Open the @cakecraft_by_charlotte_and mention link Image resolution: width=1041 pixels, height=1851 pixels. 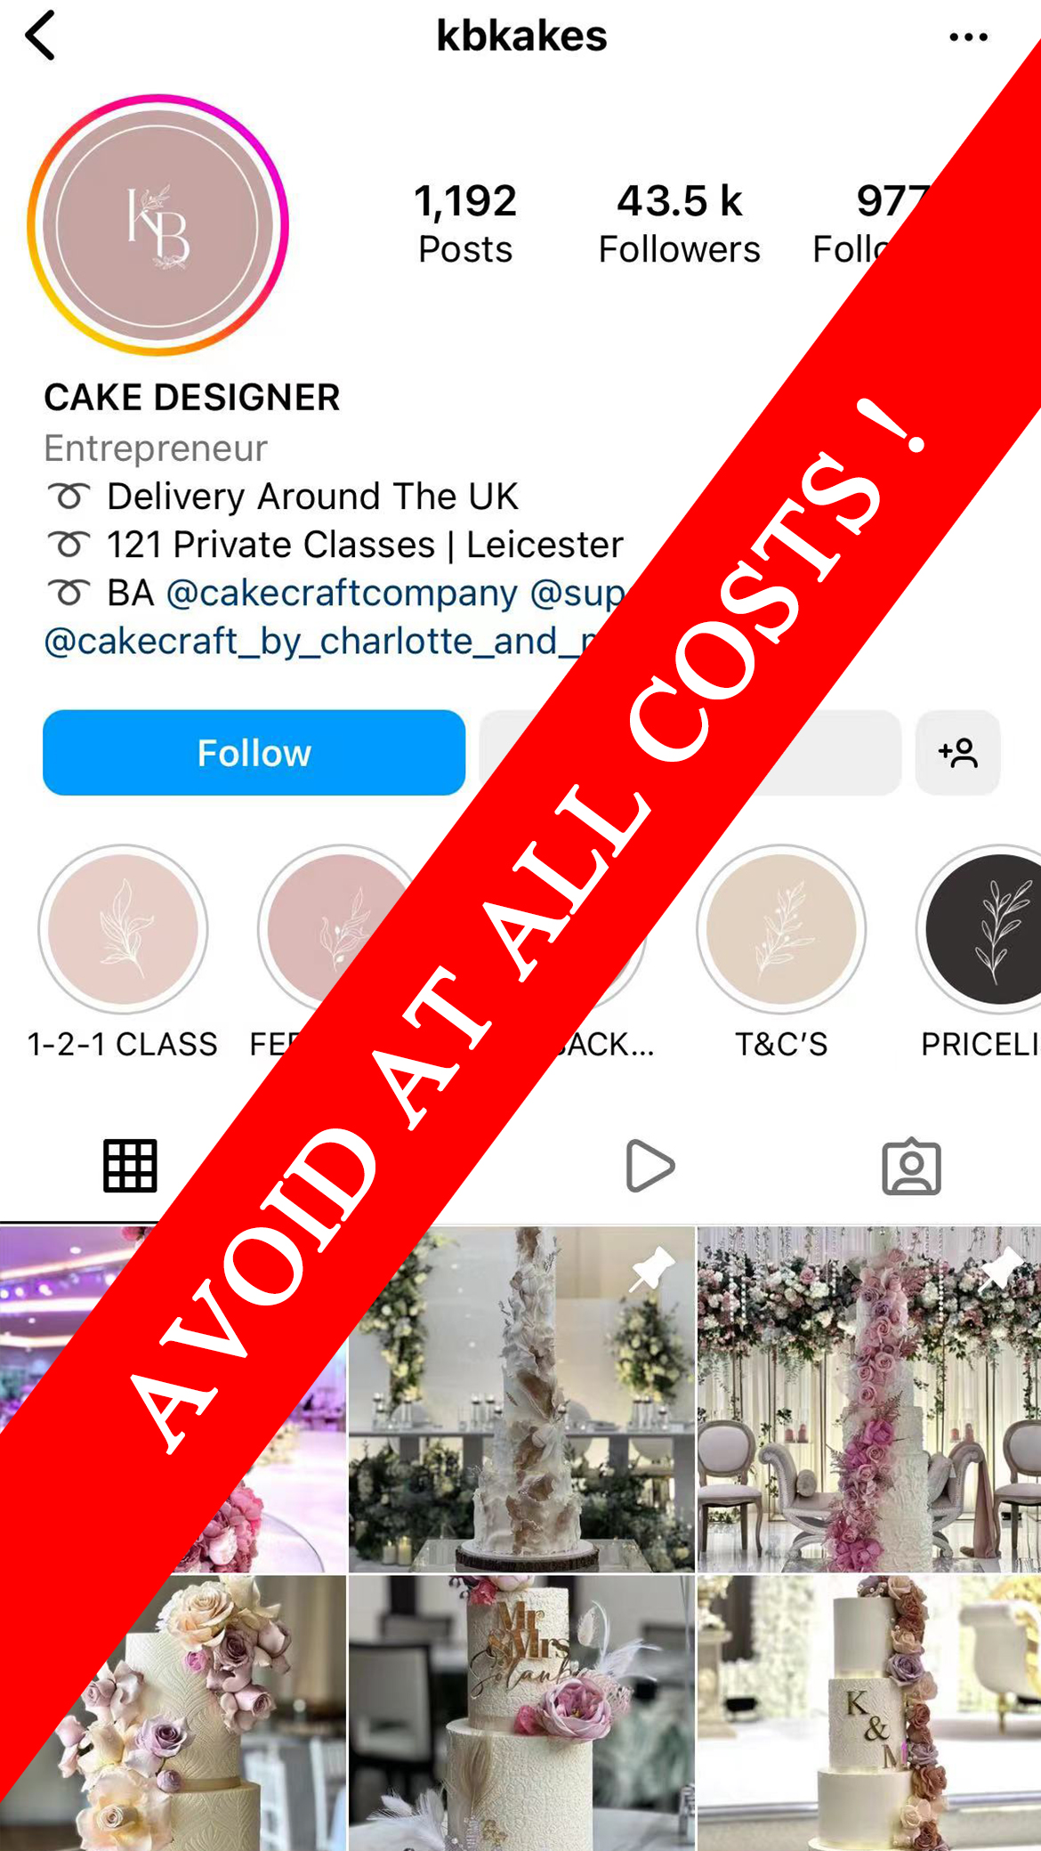[x=320, y=641]
